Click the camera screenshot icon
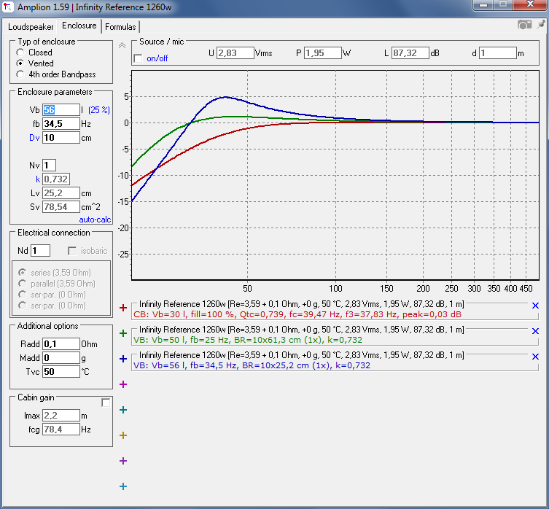This screenshot has height=509, width=549. coord(524,25)
